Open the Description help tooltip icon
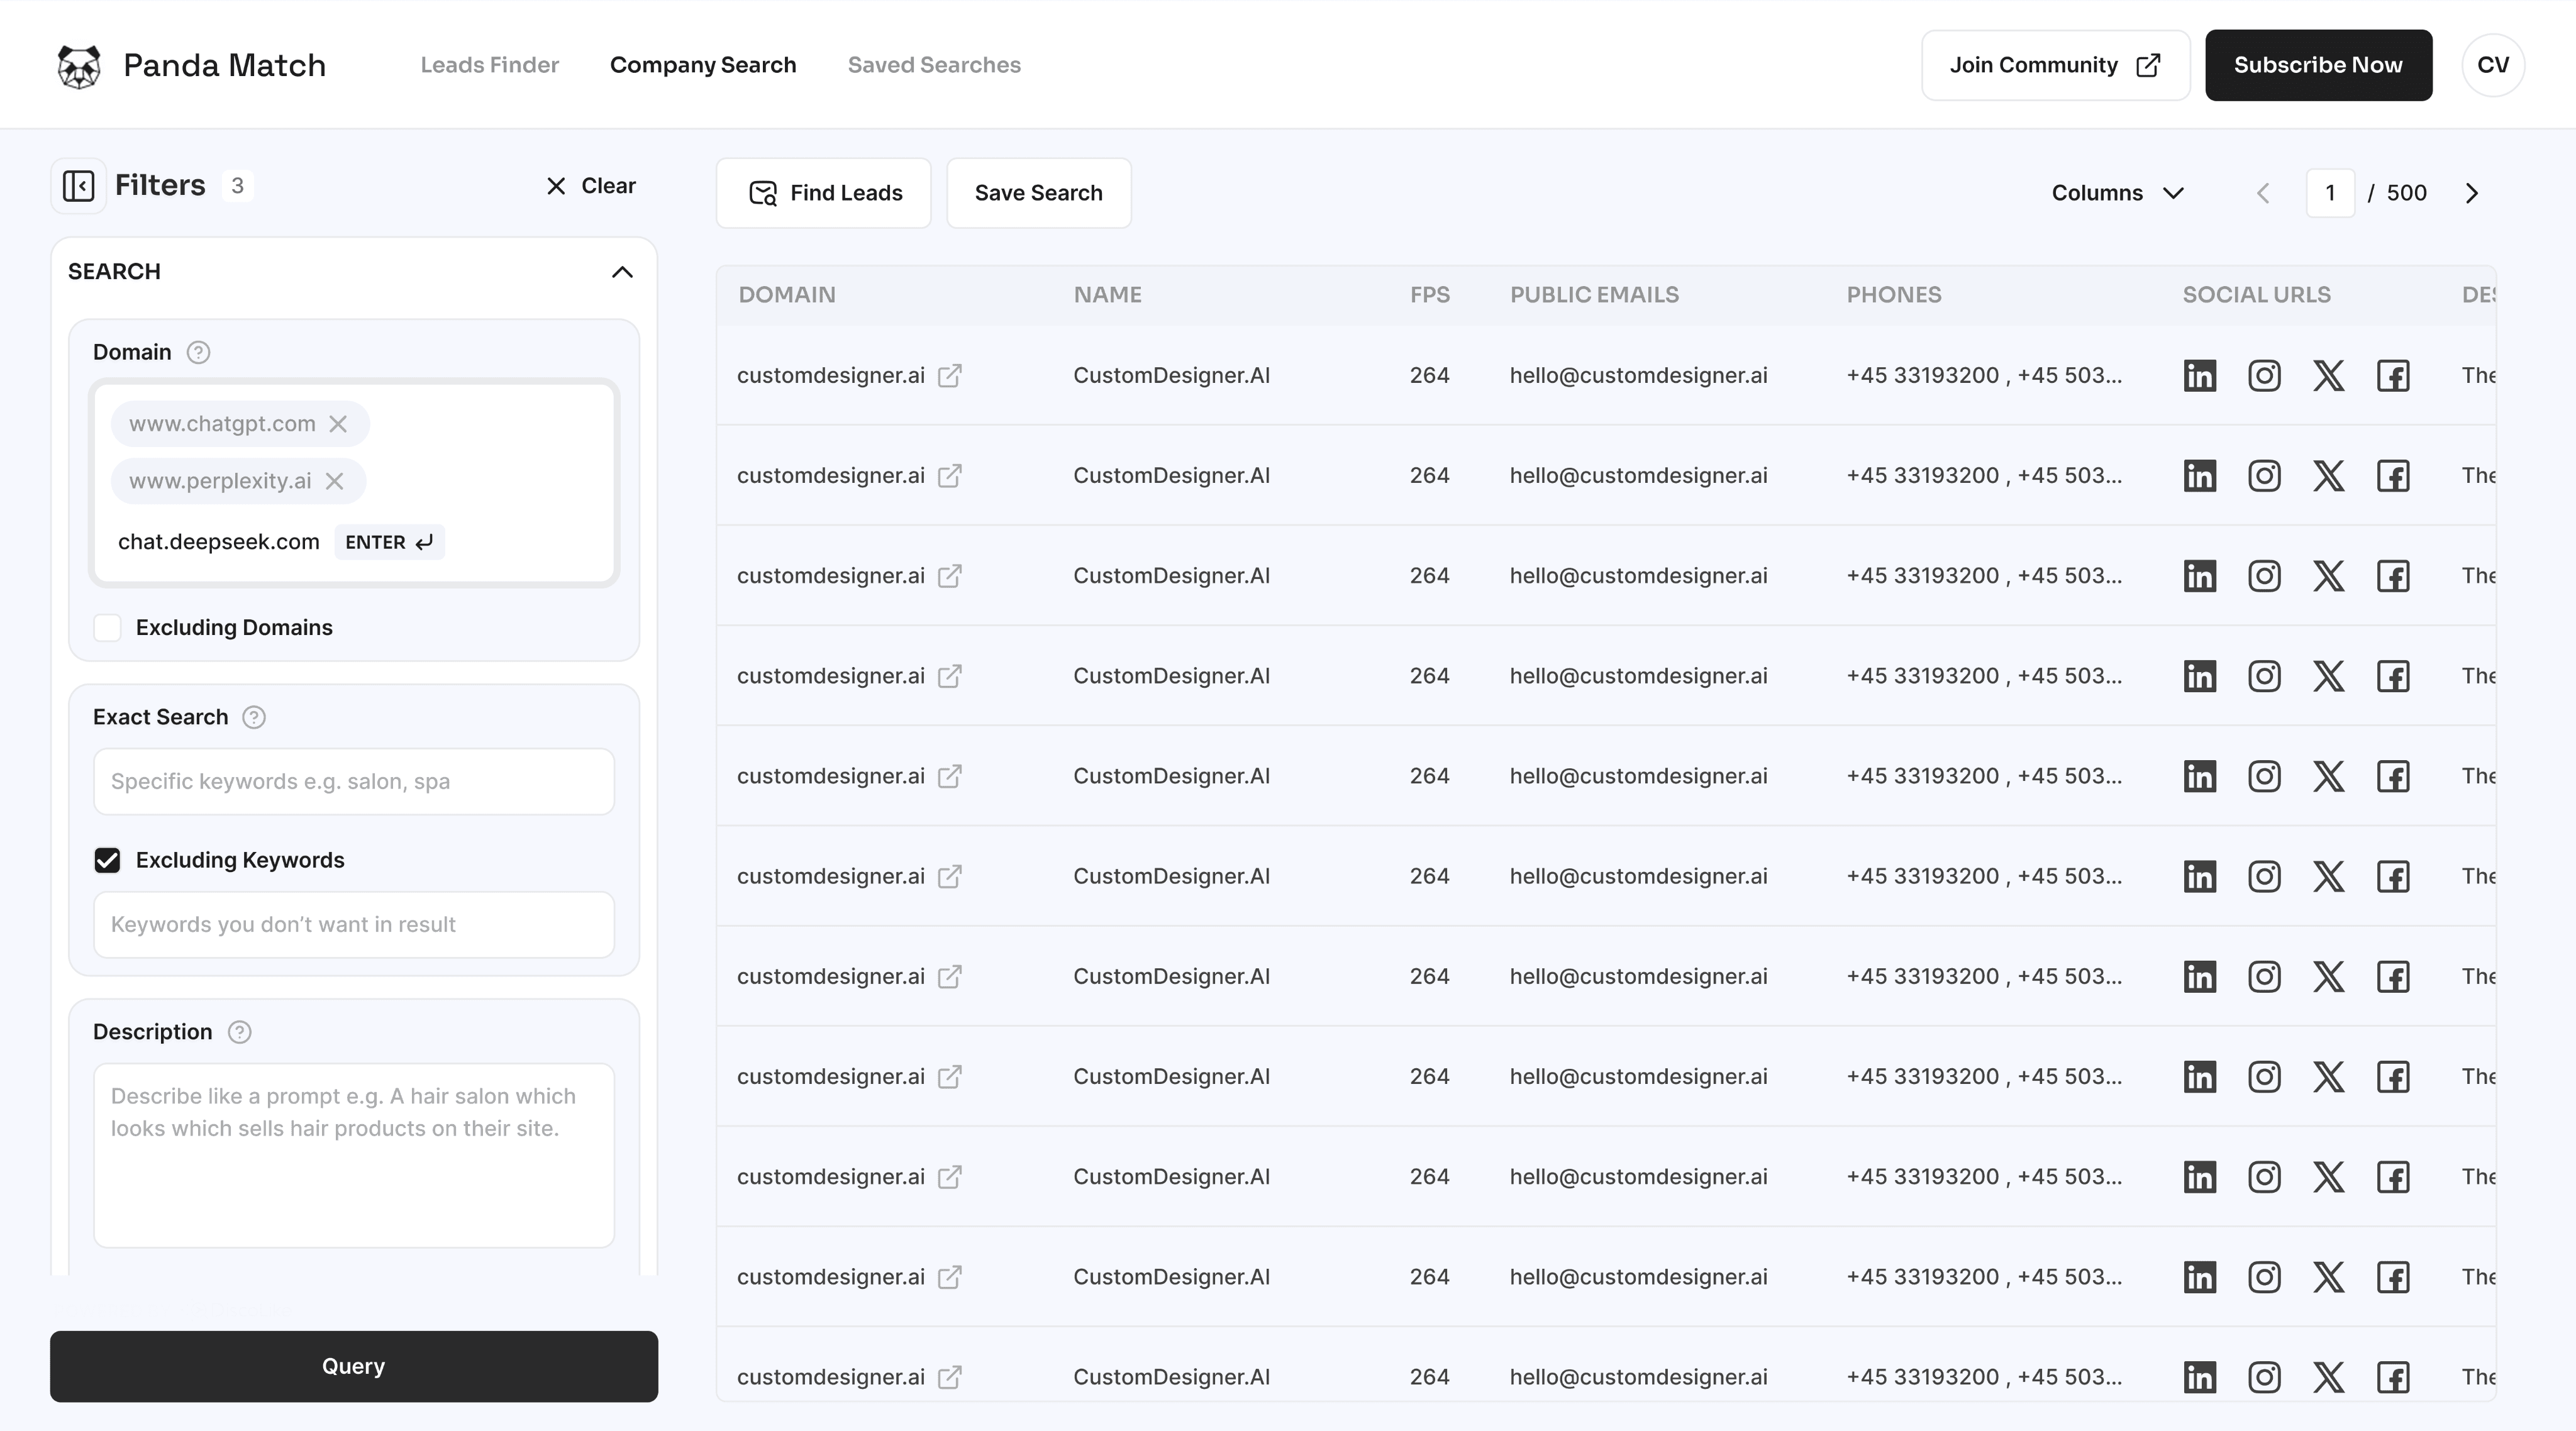This screenshot has width=2576, height=1431. 239,1032
